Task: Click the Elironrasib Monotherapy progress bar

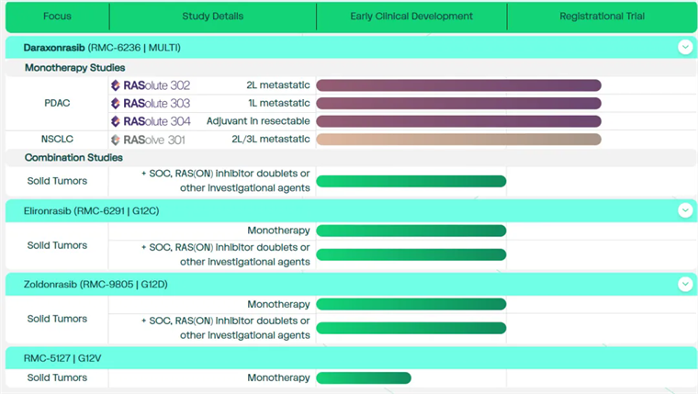Action: pyautogui.click(x=411, y=231)
